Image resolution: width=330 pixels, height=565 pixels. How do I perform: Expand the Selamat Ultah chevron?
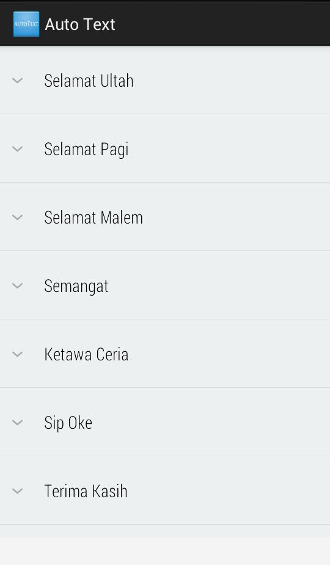tap(17, 81)
